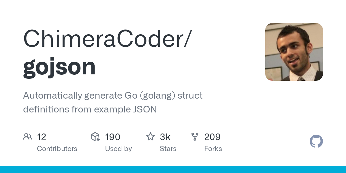The width and height of the screenshot is (346, 173).
Task: Click the Used by package icon
Action: (x=95, y=137)
